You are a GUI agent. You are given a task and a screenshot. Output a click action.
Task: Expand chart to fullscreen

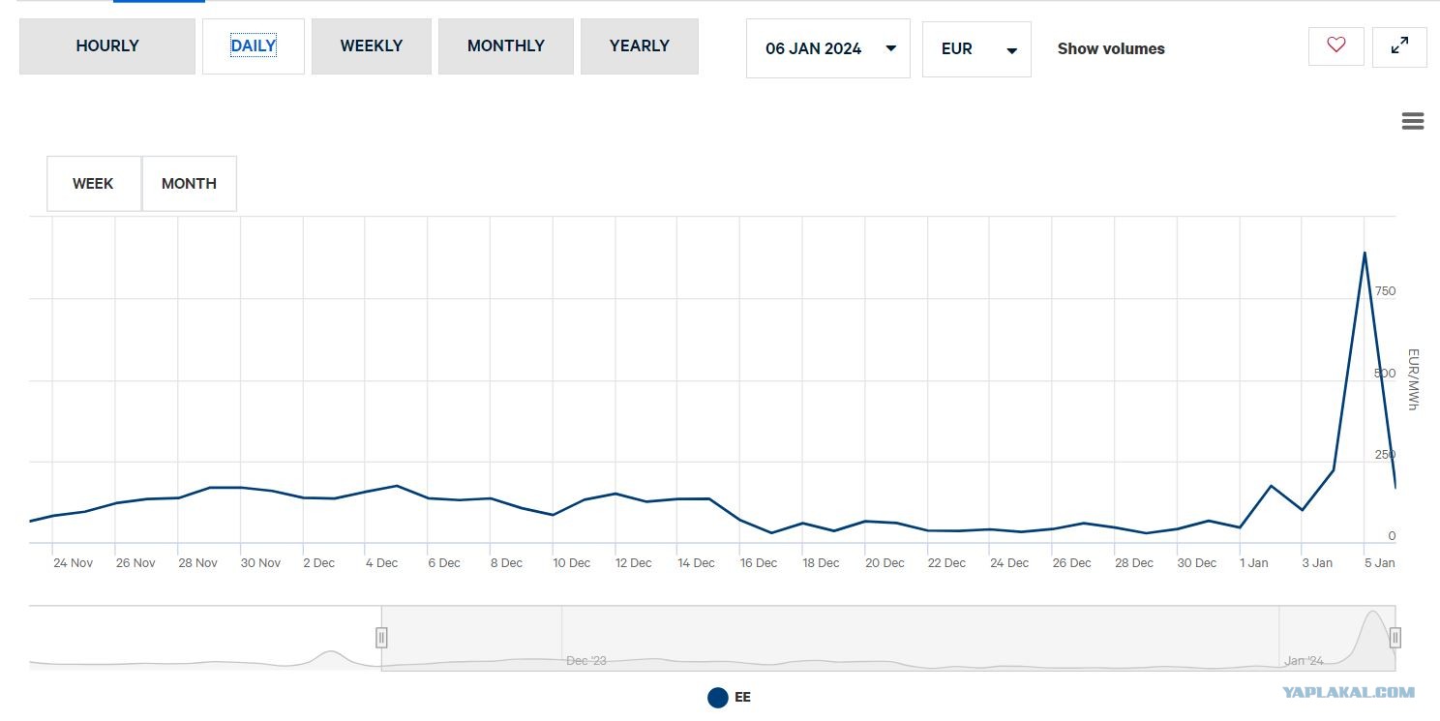(x=1399, y=46)
